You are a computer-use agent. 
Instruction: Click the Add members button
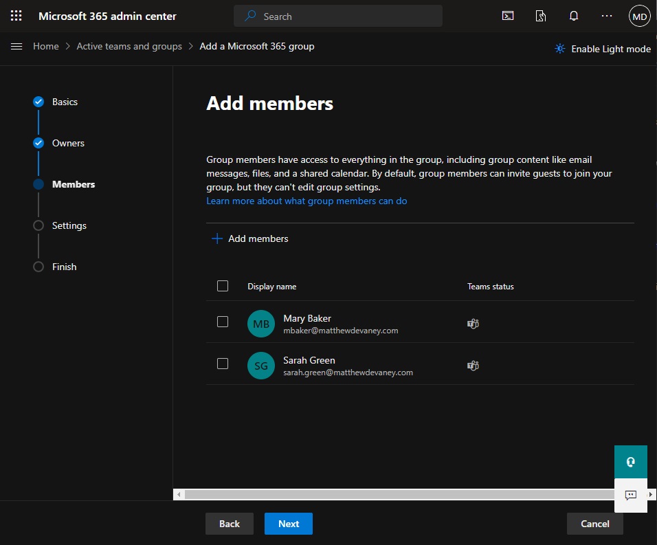pyautogui.click(x=250, y=238)
